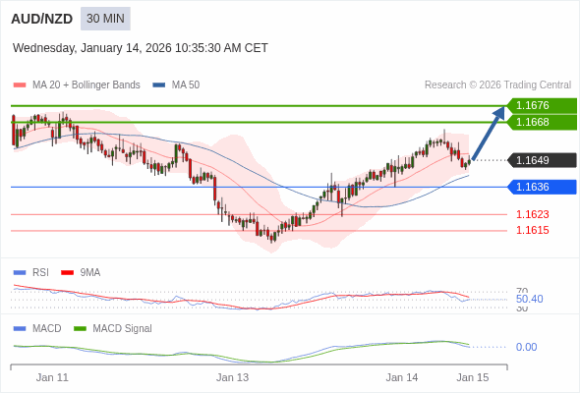Click the 9MA legend label
The image size is (580, 393).
(90, 273)
